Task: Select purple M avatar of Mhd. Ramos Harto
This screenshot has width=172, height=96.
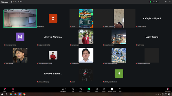Action: 20,37
